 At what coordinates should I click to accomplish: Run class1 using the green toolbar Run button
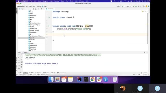134,6
